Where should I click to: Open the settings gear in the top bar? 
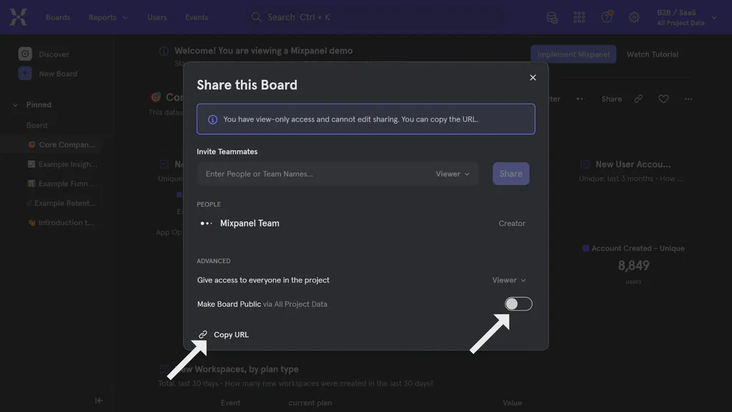[634, 17]
